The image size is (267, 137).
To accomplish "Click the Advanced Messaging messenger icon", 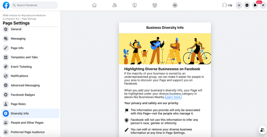I will pyautogui.click(x=6, y=85).
